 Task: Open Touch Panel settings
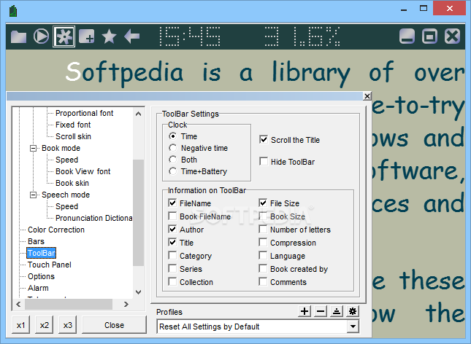click(x=50, y=265)
